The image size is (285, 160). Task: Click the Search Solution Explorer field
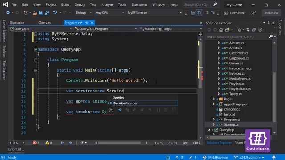[237, 37]
